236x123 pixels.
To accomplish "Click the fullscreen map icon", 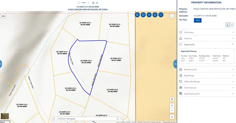I will 172,16.
